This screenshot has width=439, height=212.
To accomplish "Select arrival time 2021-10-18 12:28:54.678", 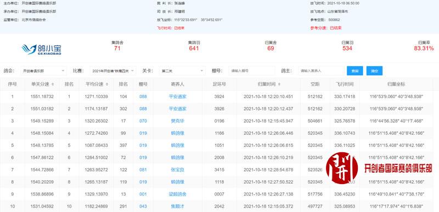I will [x=268, y=170].
